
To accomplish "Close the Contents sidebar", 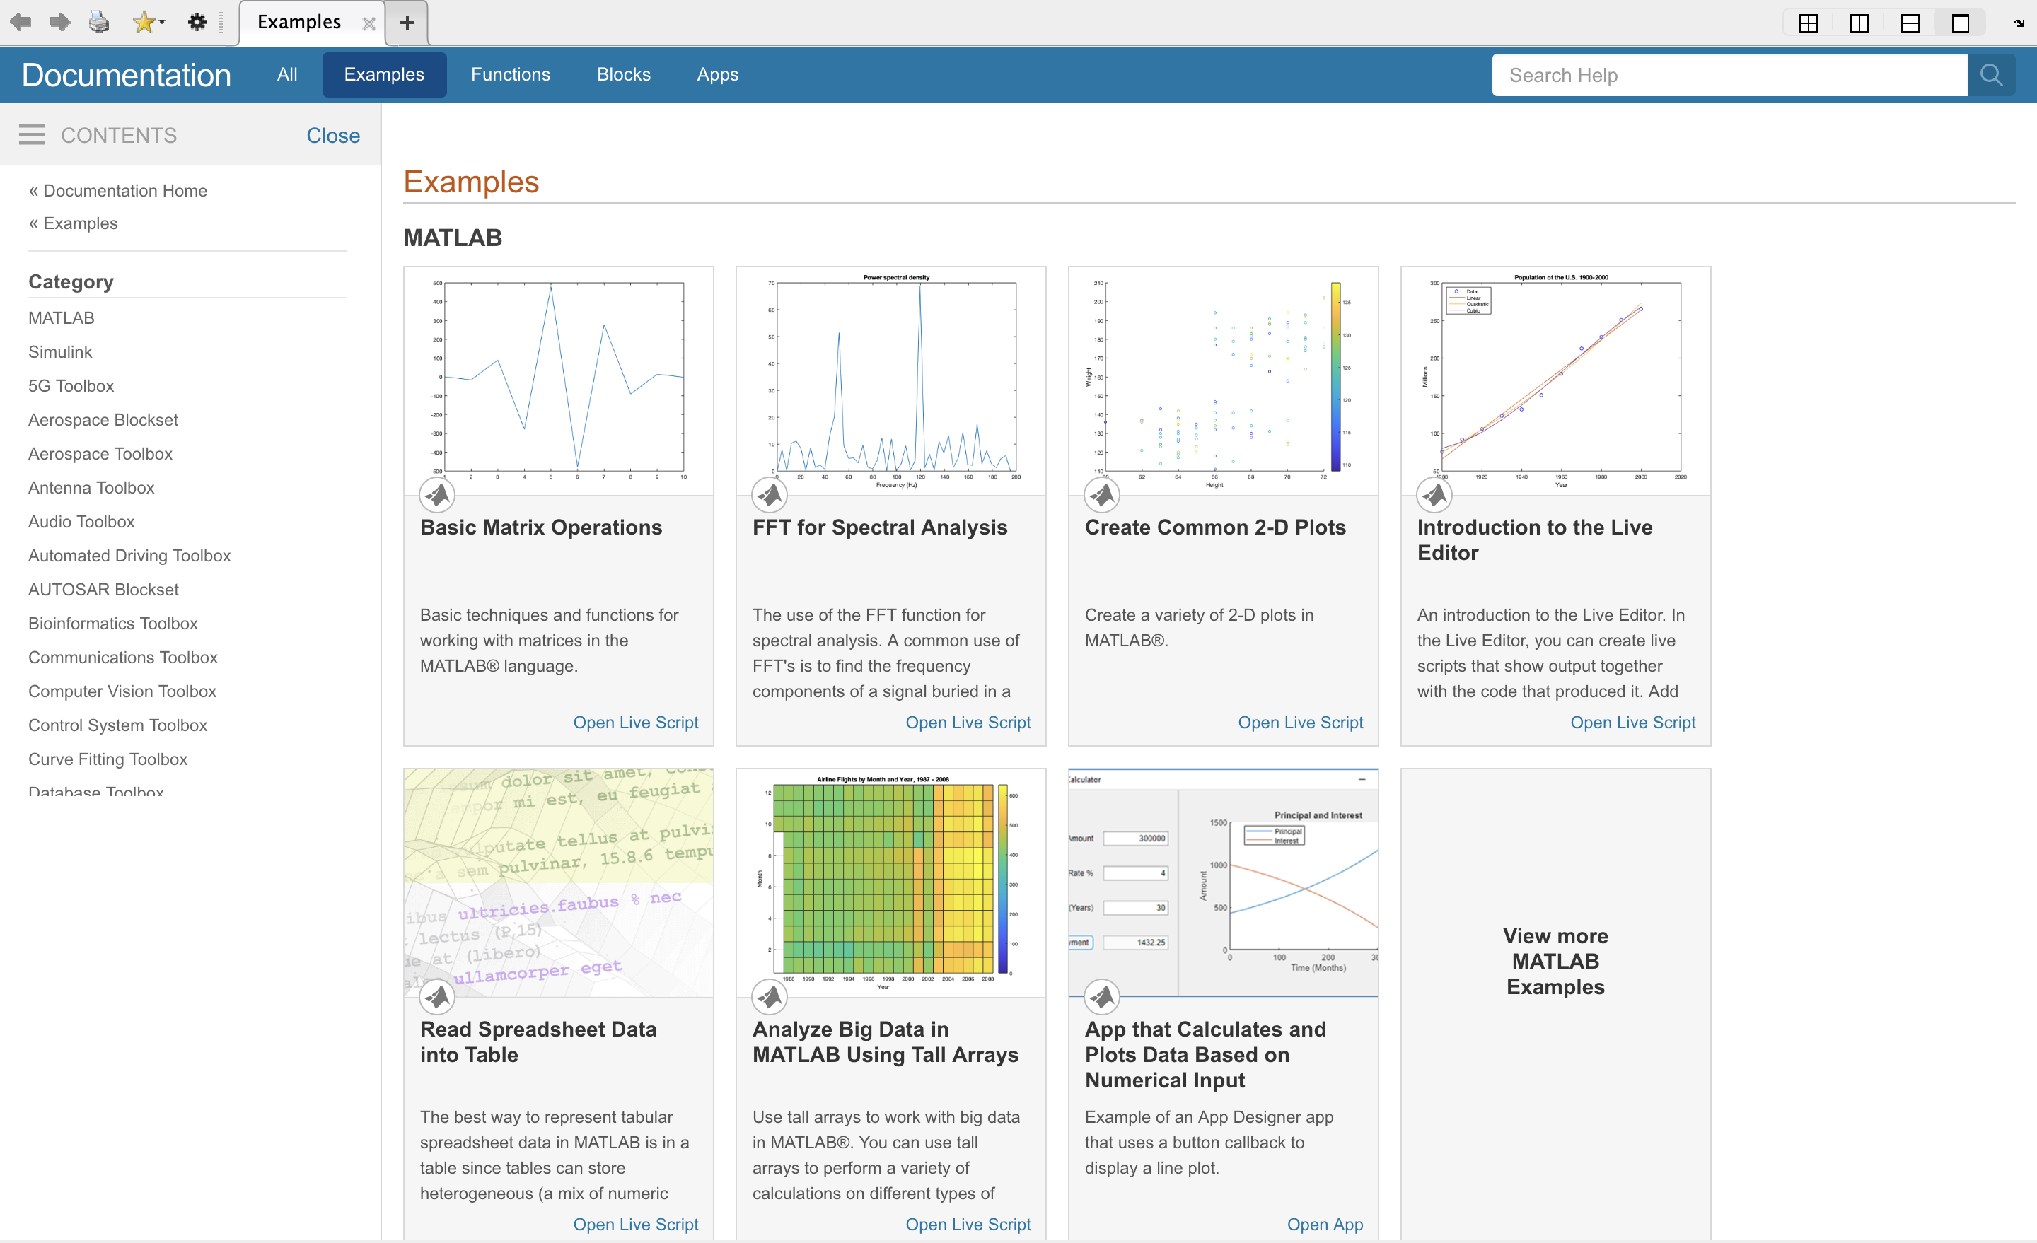I will (333, 136).
